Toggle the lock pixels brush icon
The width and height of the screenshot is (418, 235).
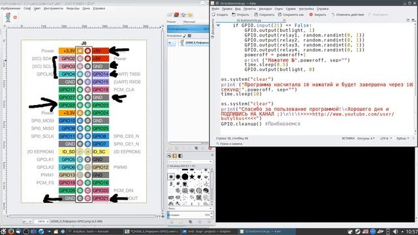click(184, 36)
